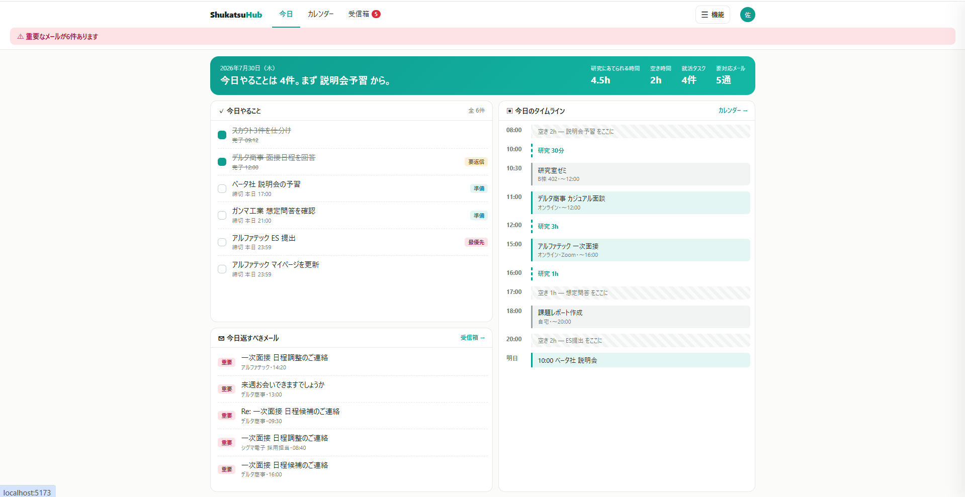Screen dimensions: 965x497
Task: Select the アルファテック 一次面接 timeline event
Action: (x=640, y=250)
